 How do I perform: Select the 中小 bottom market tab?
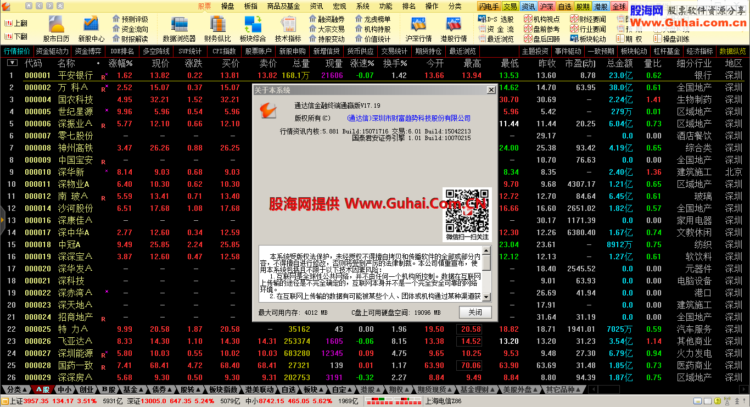pyautogui.click(x=65, y=389)
